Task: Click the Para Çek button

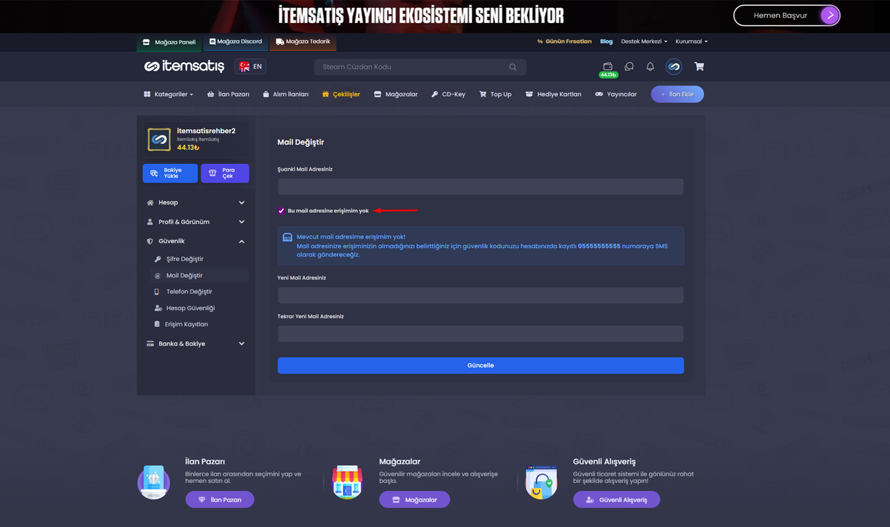Action: pos(225,173)
